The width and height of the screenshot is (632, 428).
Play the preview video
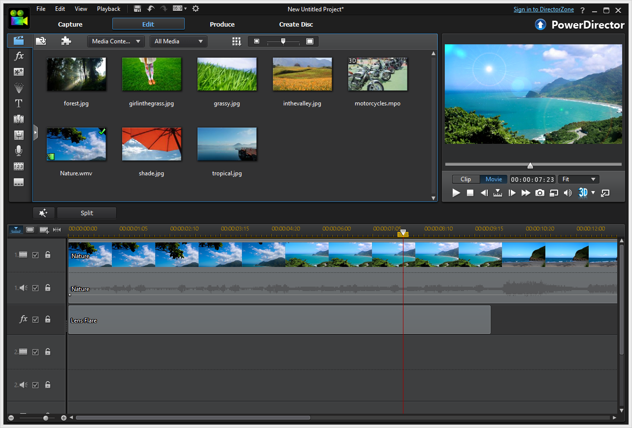[456, 193]
